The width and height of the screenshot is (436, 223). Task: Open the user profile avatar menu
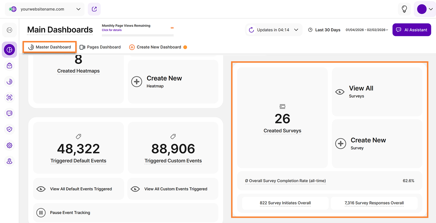pos(424,9)
